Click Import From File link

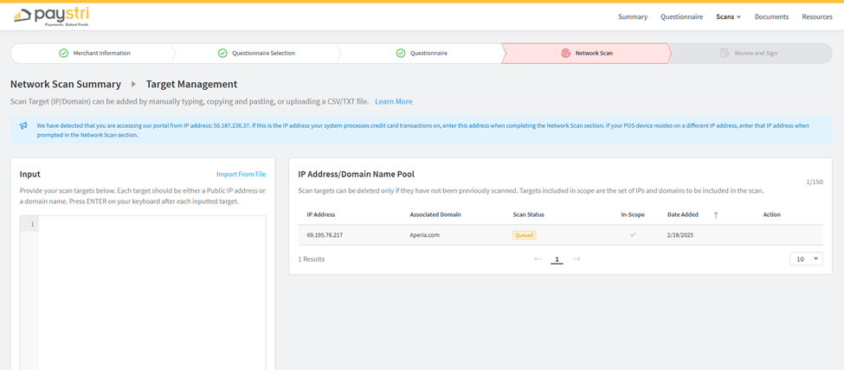pos(241,175)
